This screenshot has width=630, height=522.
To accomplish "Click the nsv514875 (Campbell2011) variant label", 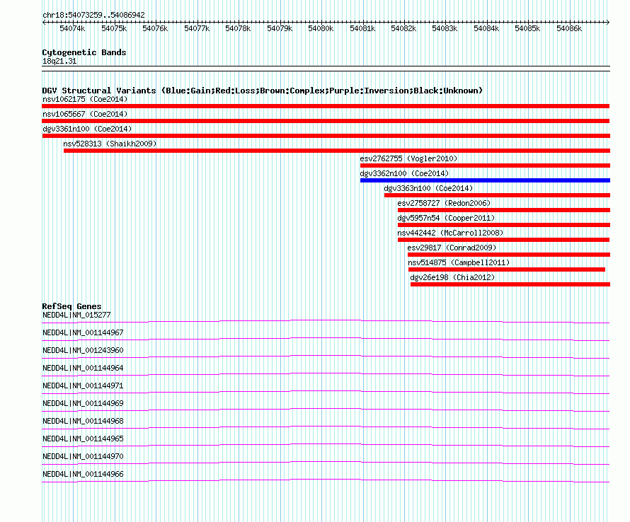I will coord(459,262).
